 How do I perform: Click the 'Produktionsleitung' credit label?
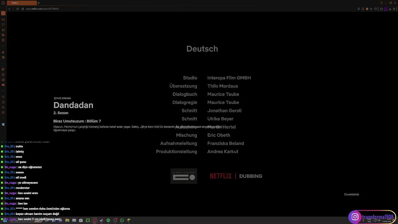coord(177,152)
